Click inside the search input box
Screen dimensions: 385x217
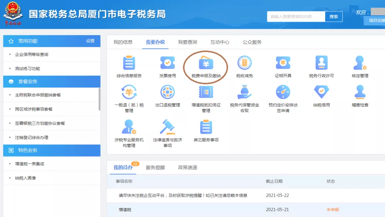point(296,16)
